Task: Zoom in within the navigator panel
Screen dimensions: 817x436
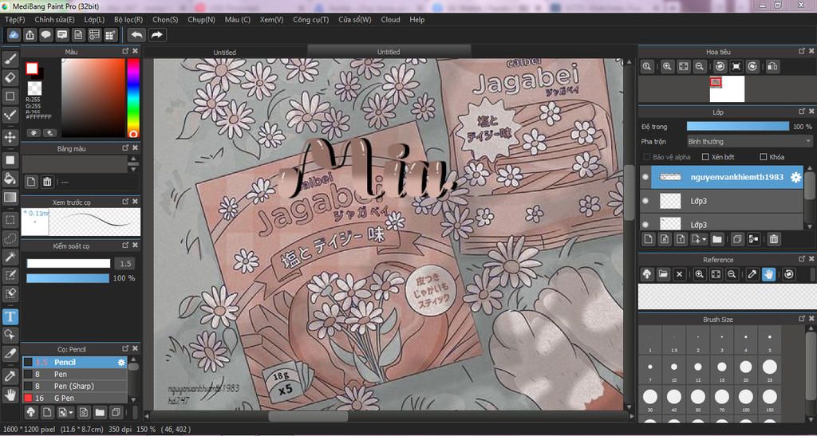Action: tap(667, 67)
